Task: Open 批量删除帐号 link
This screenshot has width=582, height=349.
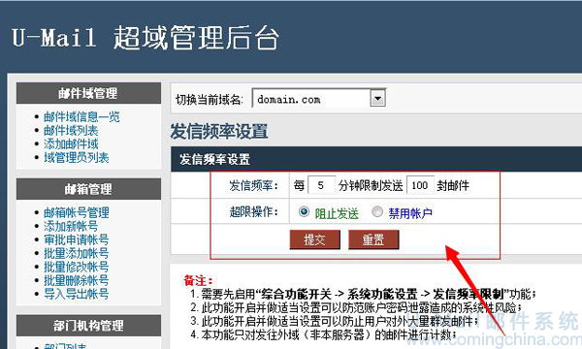Action: coord(76,280)
